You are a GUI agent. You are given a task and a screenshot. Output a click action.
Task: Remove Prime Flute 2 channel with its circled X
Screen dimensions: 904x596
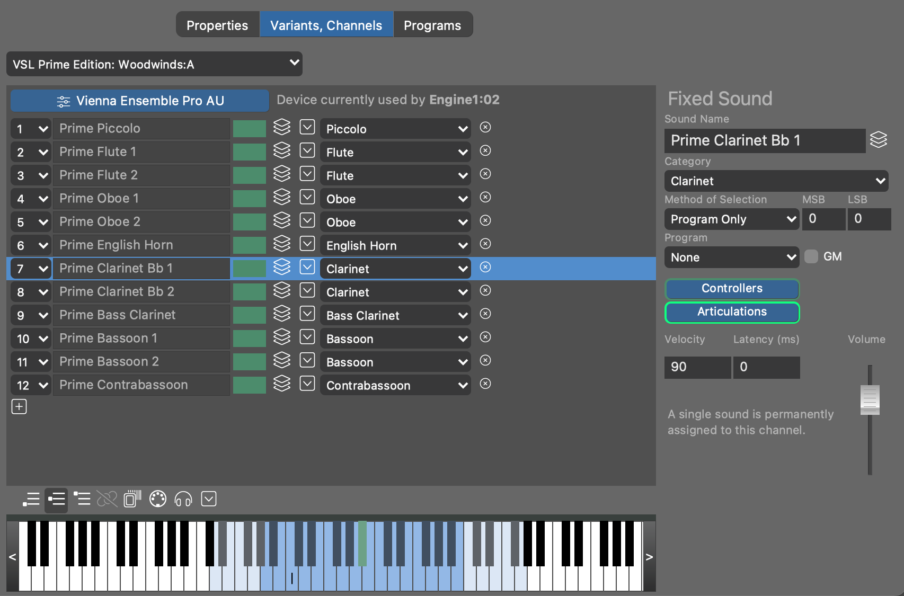point(485,174)
